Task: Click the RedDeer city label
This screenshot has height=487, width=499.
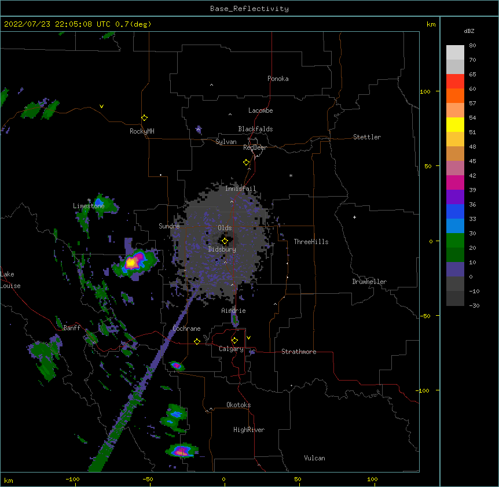Action: [255, 147]
